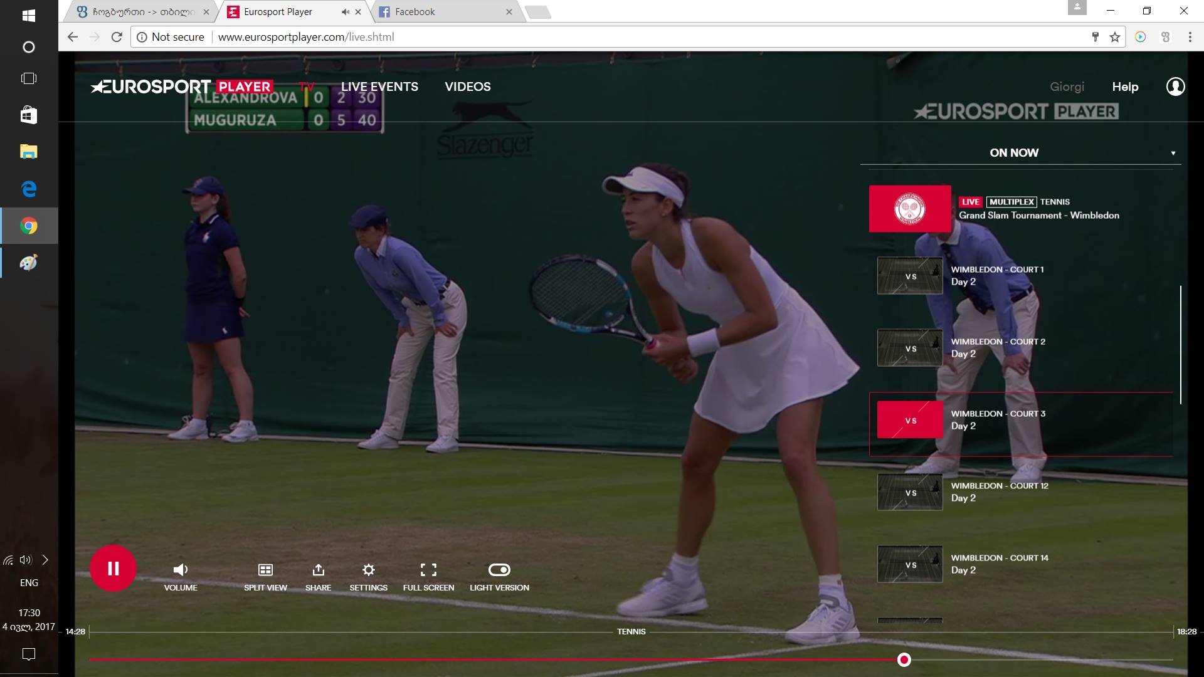Viewport: 1204px width, 677px height.
Task: Click the Volume speaker icon
Action: [x=180, y=570]
